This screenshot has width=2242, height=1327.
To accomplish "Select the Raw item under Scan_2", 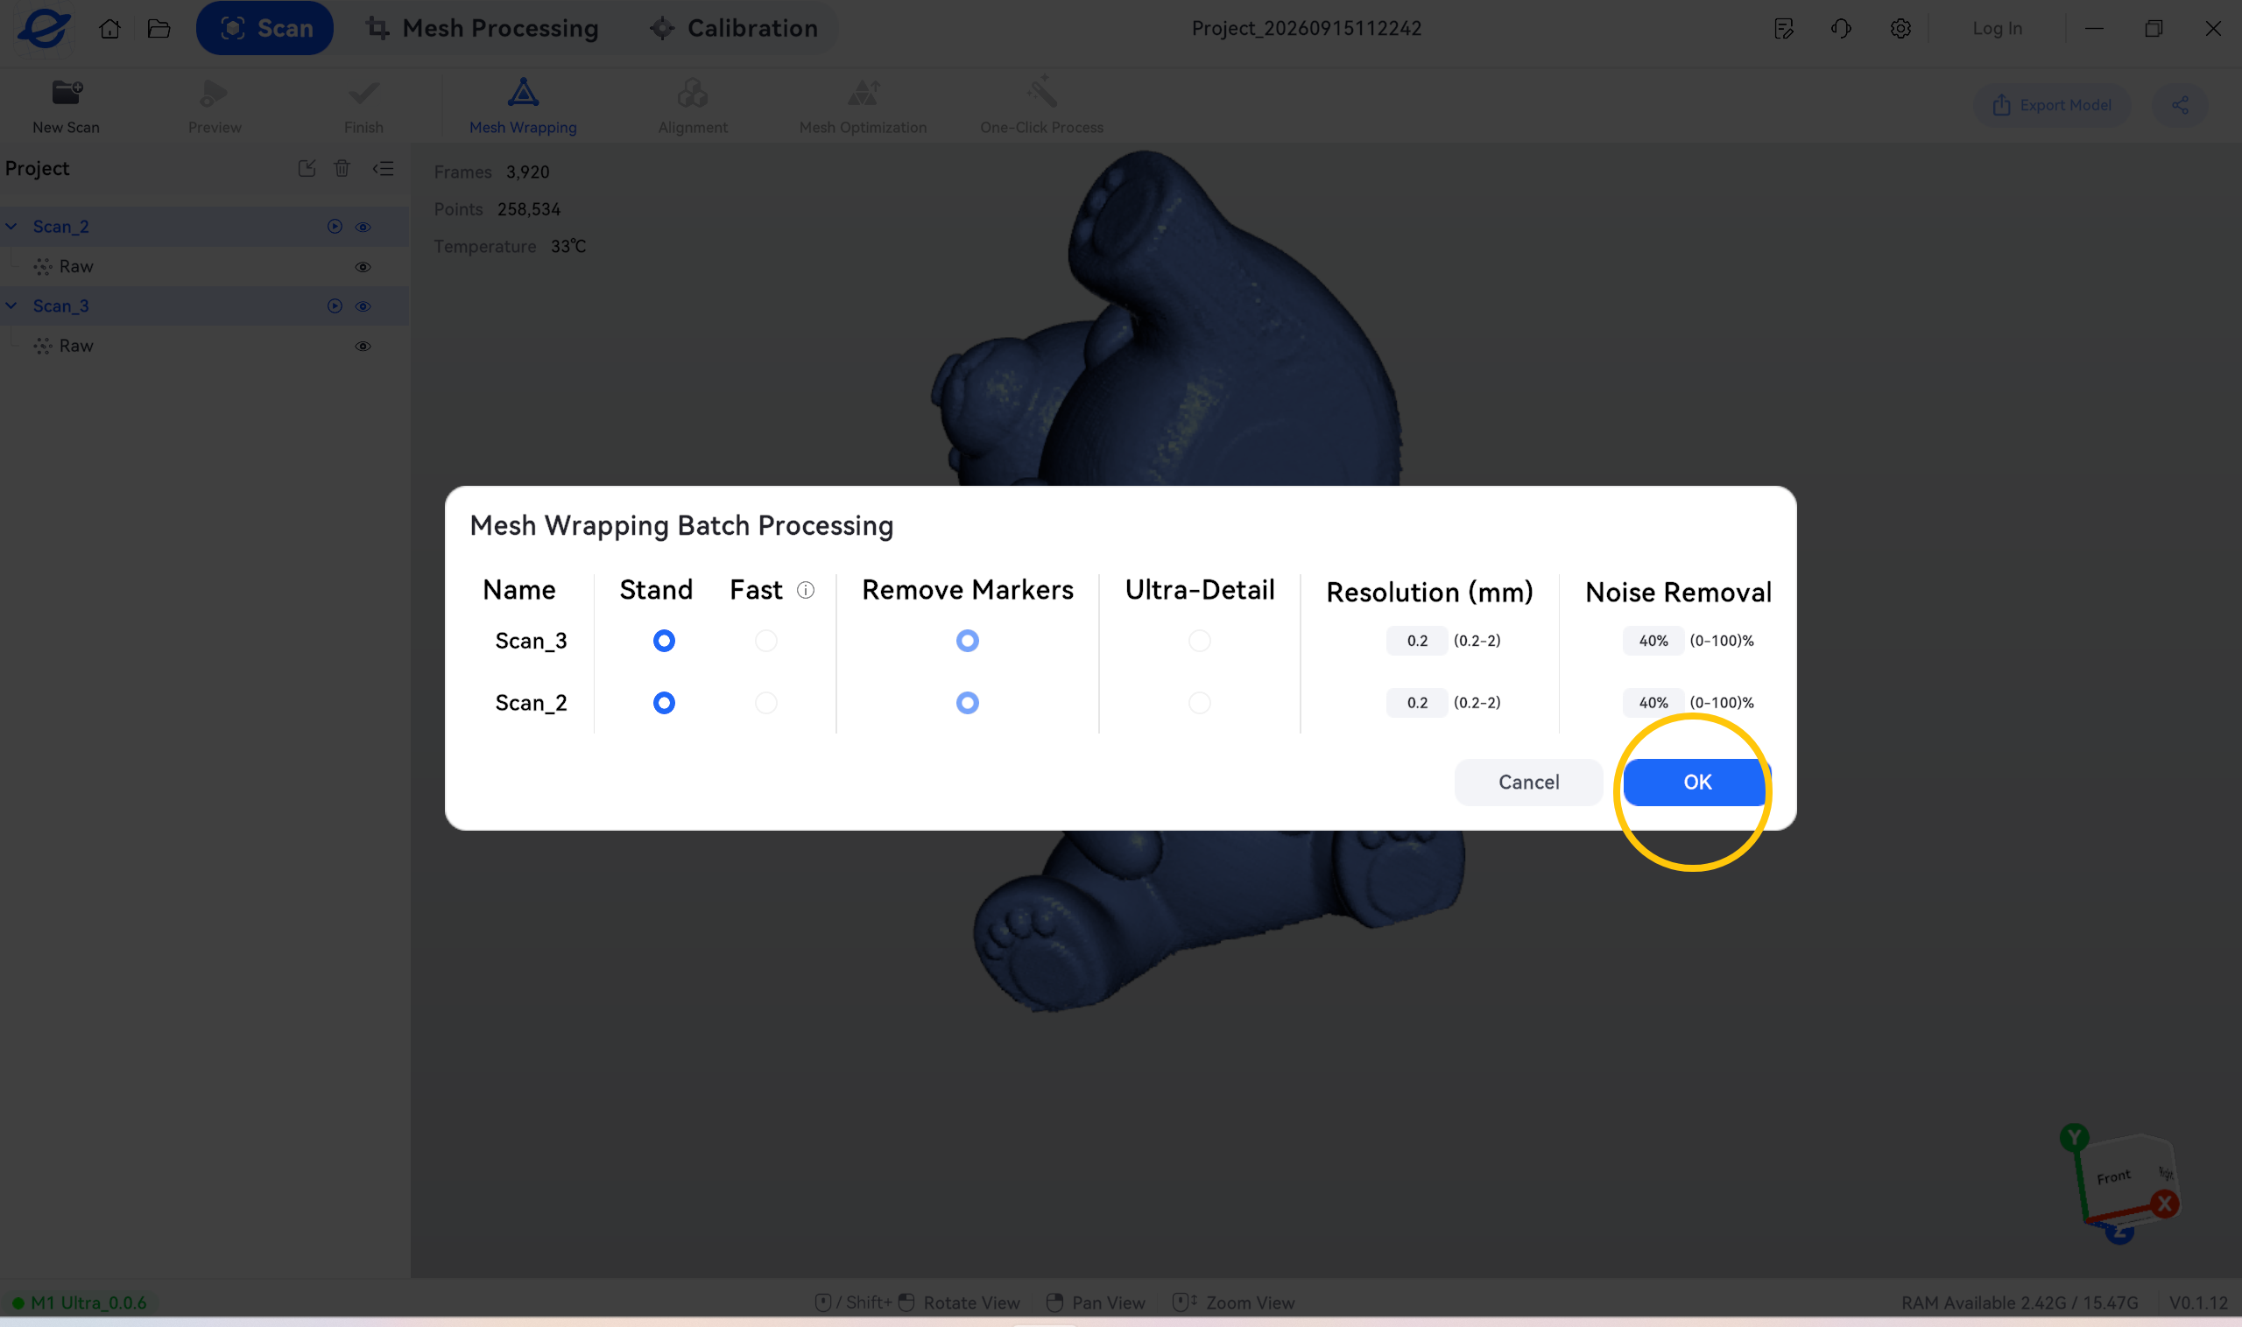I will click(205, 266).
